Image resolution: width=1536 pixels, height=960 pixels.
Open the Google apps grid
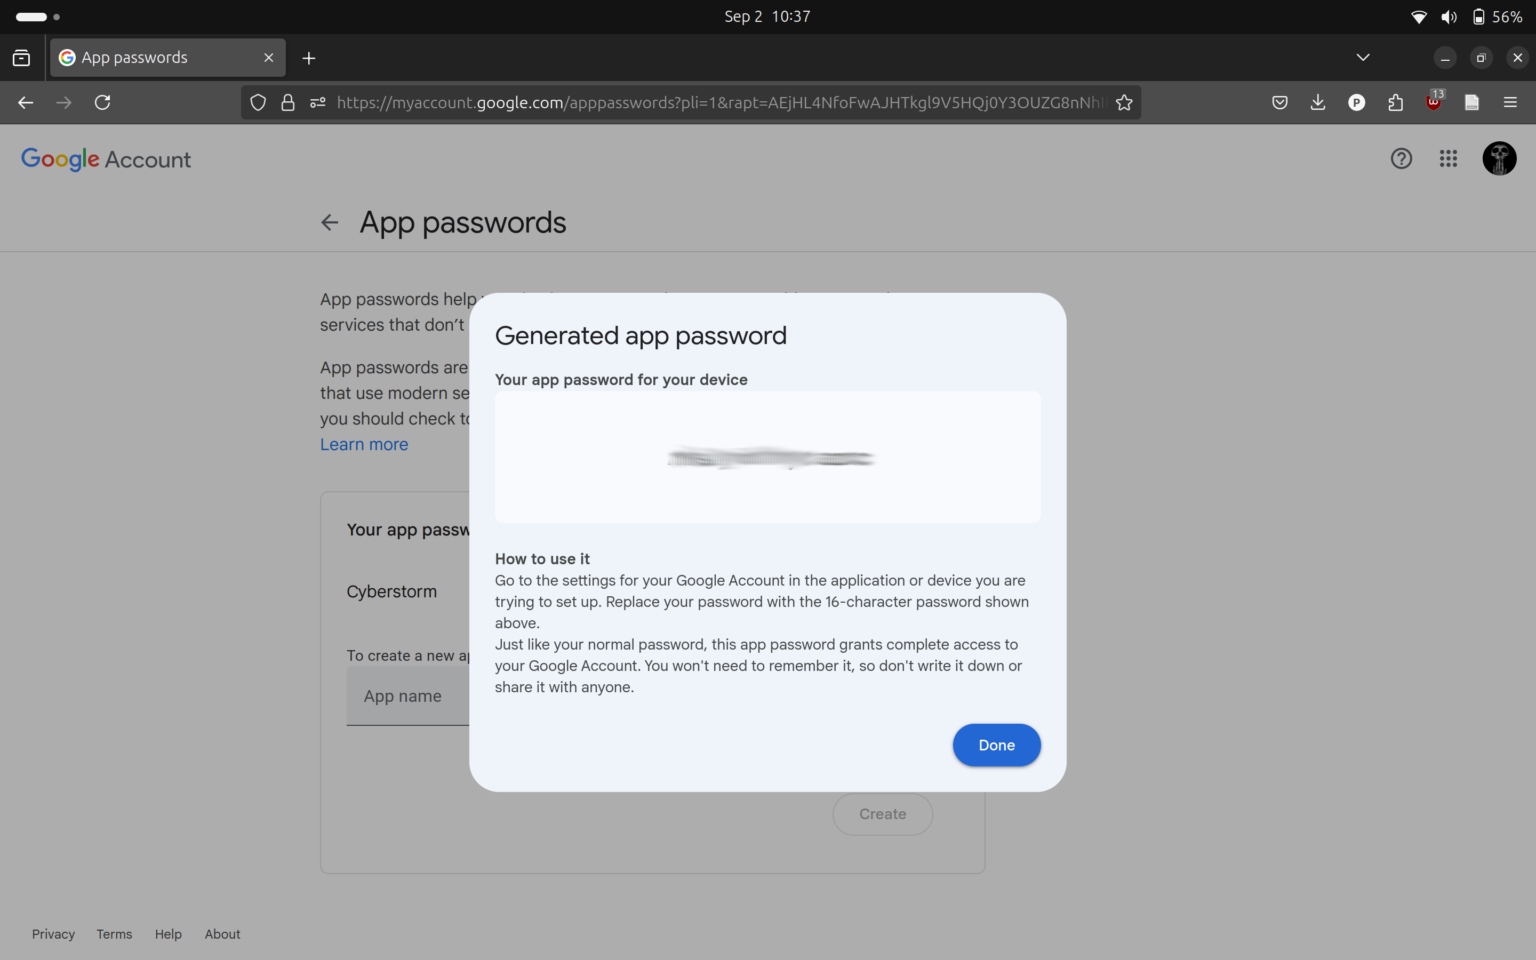1449,159
